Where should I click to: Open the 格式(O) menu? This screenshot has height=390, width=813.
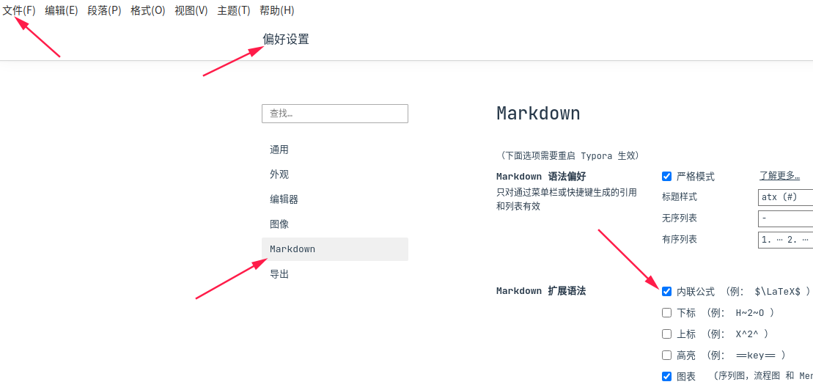[x=148, y=10]
